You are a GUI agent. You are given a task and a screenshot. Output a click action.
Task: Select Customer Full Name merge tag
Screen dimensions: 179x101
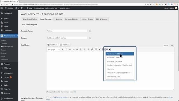[120, 61]
